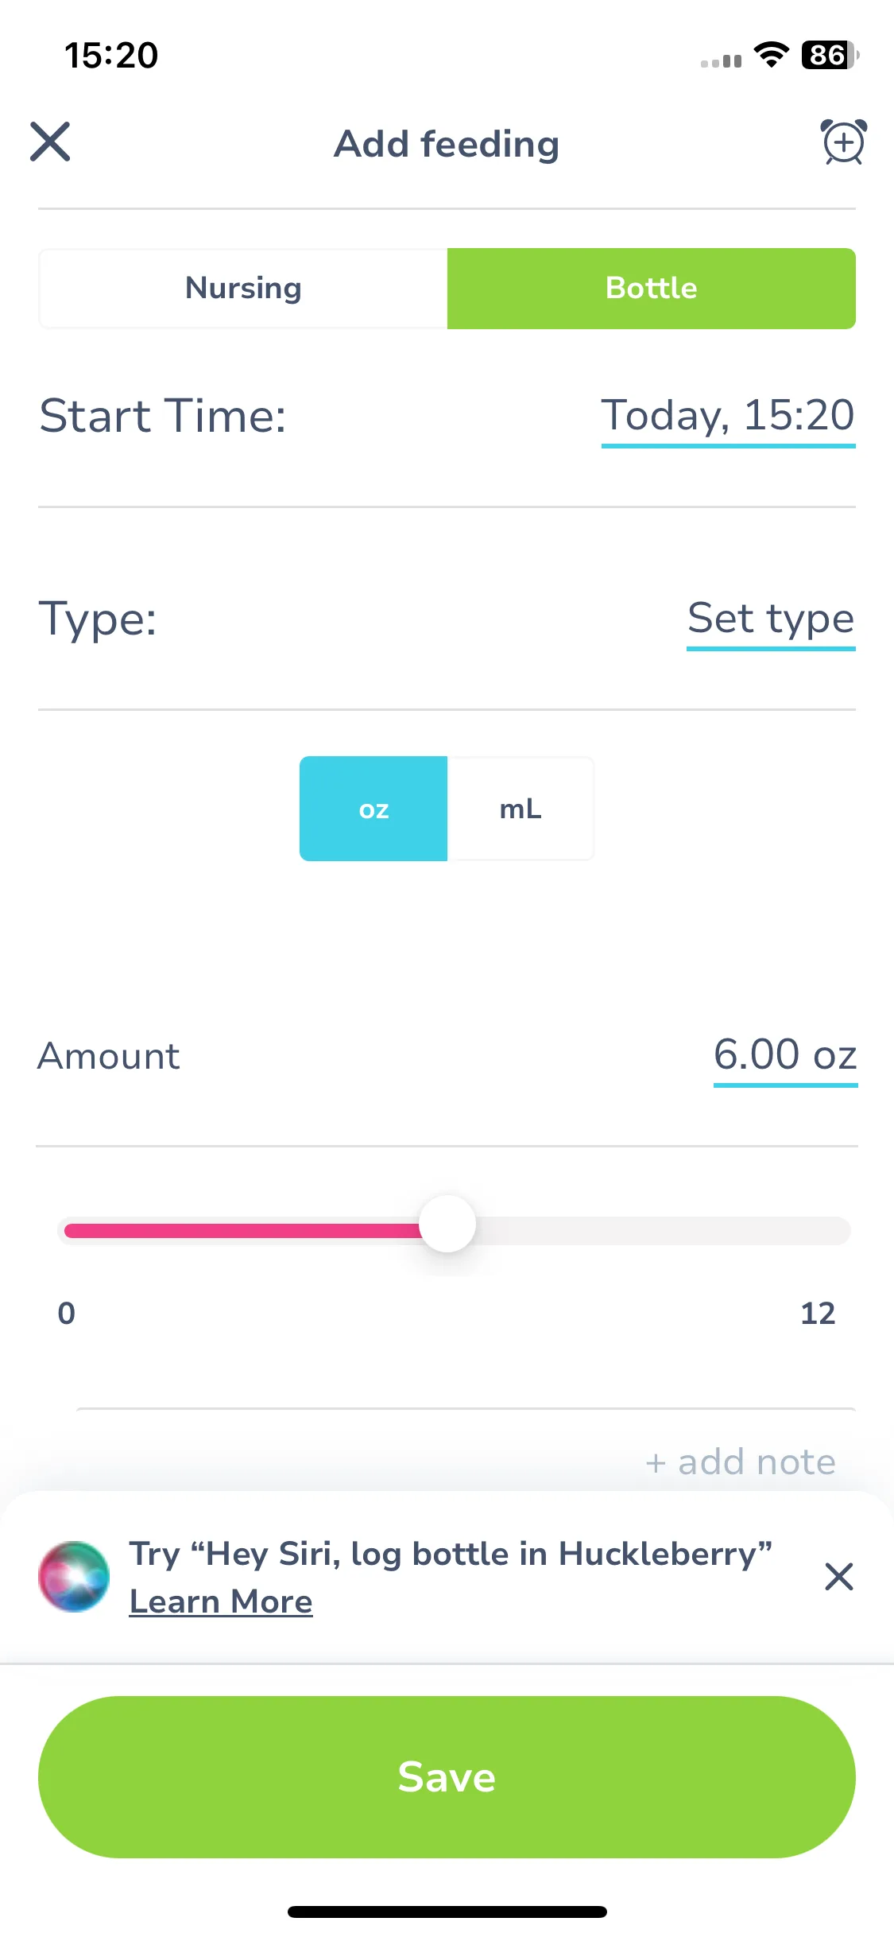
Task: Tap the Wi-Fi status icon
Action: click(x=771, y=55)
